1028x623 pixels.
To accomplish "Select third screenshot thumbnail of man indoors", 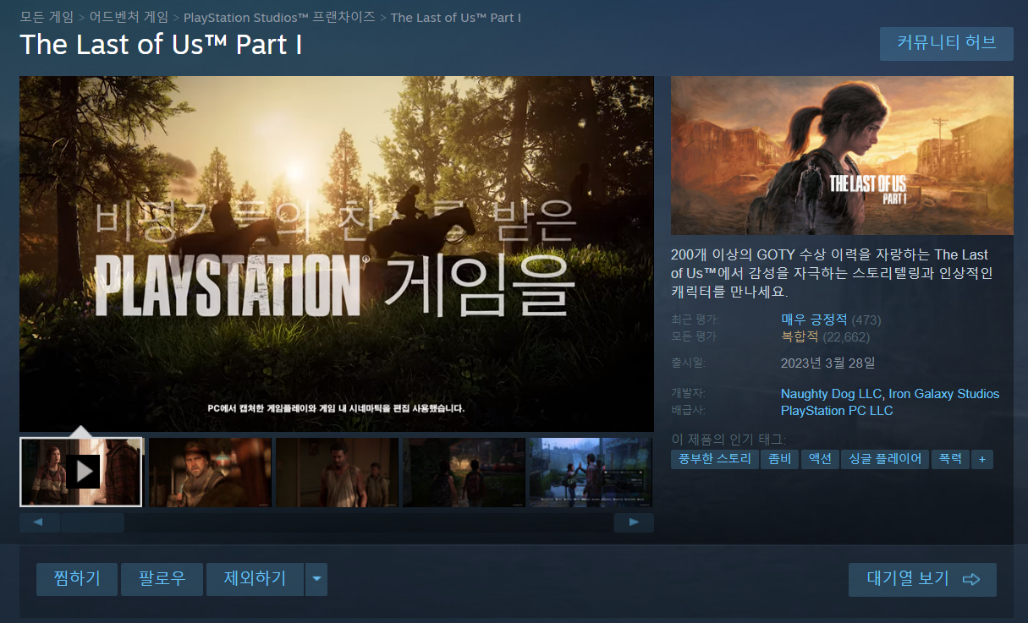I will [x=337, y=472].
